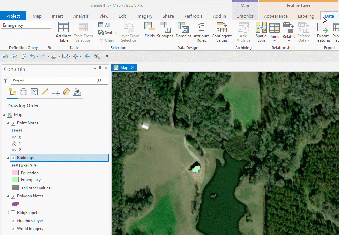
Task: Expand the BldgShapefile layer
Action: coord(9,213)
